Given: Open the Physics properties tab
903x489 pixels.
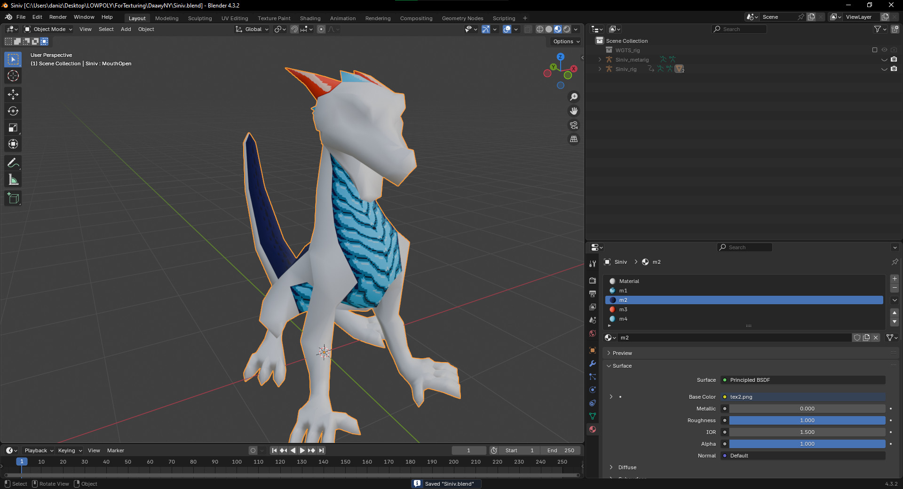Looking at the screenshot, I should pos(593,390).
